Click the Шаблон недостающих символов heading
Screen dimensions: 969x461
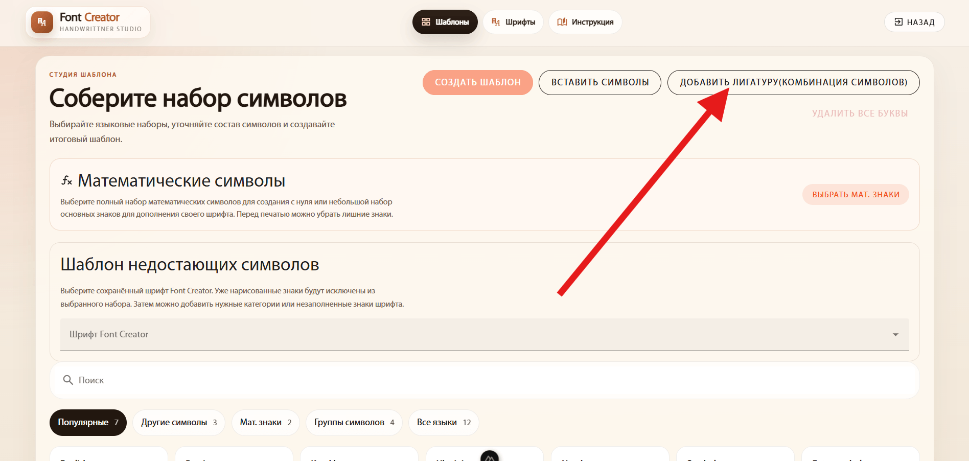(190, 265)
